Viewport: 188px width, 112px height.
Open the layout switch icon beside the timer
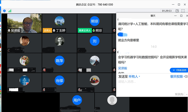[177, 11]
